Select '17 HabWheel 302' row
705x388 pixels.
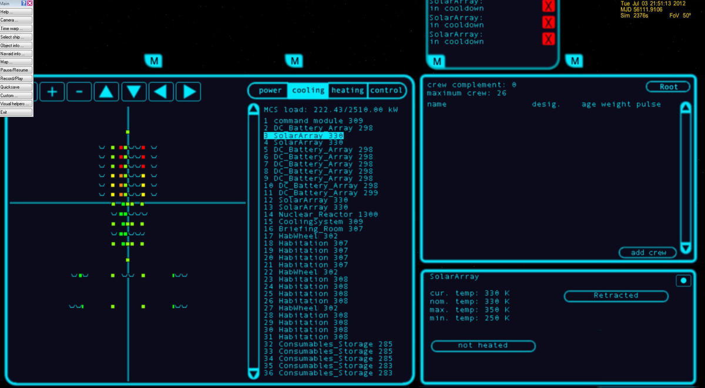tap(301, 236)
